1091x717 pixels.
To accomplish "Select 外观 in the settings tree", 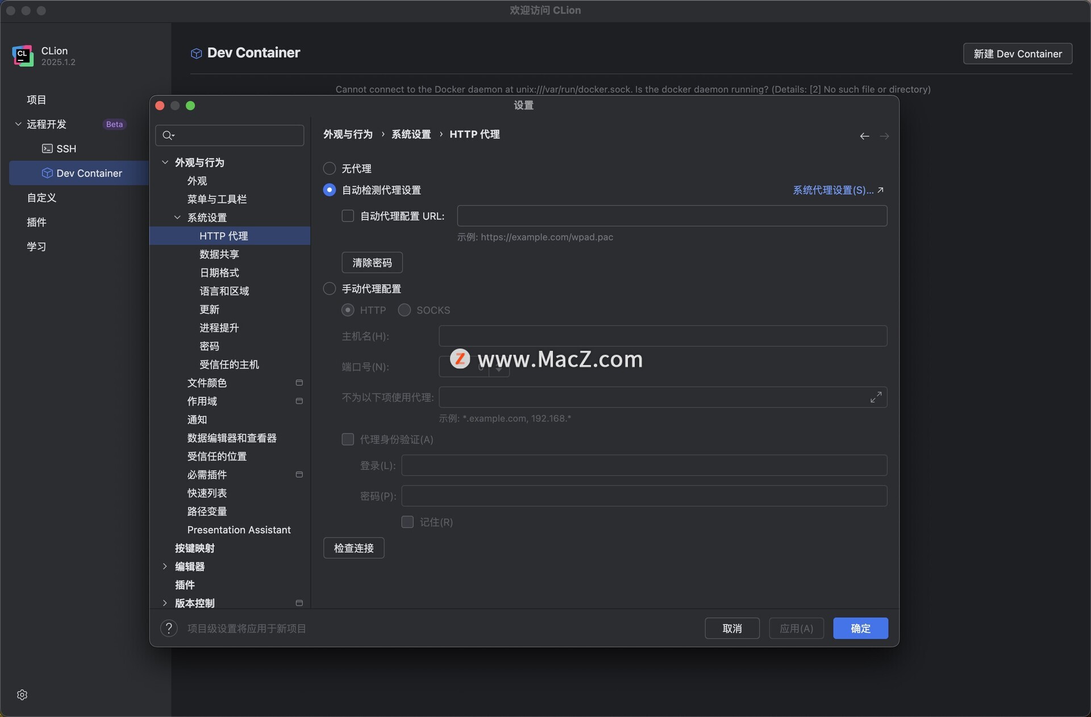I will pos(197,181).
